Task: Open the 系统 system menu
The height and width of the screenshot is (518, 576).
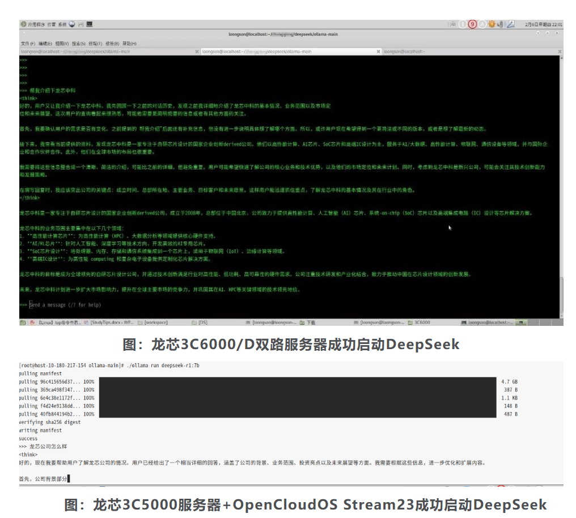Action: pos(62,24)
